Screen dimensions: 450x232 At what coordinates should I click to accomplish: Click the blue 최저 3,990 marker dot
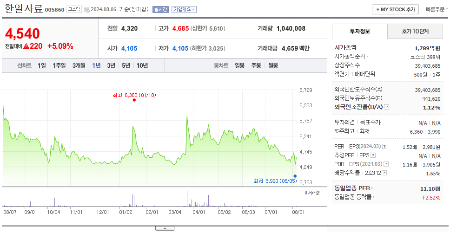pyautogui.click(x=295, y=176)
